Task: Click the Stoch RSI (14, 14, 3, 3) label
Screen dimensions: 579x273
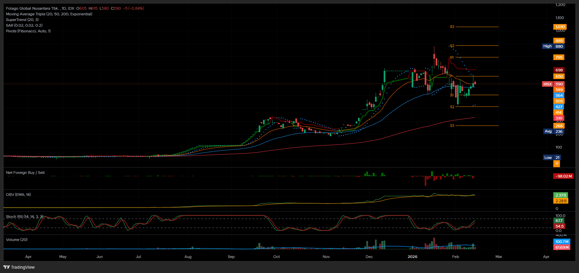Action: [24, 217]
